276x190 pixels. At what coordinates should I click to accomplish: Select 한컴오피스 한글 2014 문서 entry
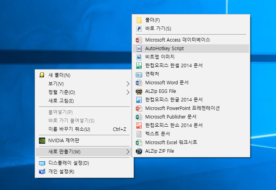pyautogui.click(x=191, y=100)
